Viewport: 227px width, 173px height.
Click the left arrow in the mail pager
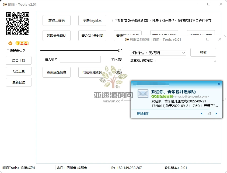pyautogui.click(x=201, y=114)
